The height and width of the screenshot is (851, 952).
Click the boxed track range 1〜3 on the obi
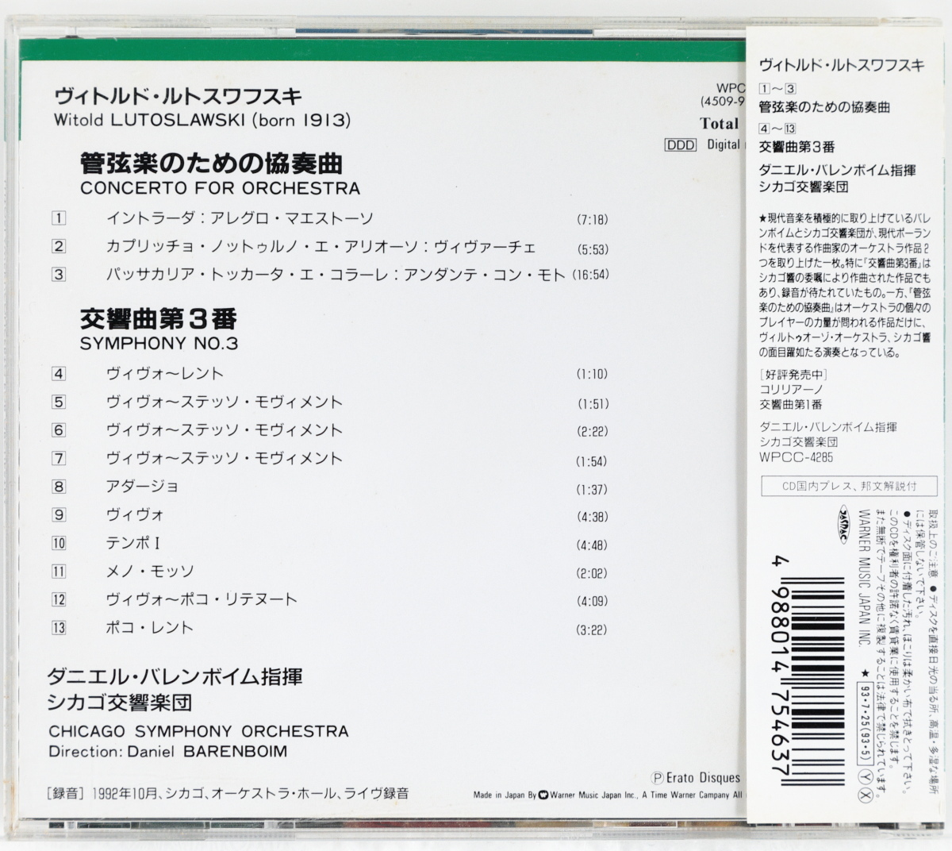pyautogui.click(x=777, y=88)
